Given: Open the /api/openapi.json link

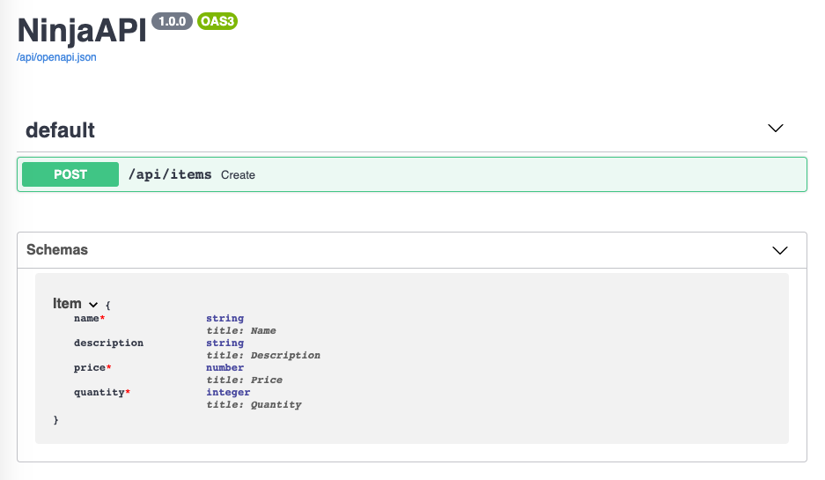Looking at the screenshot, I should pyautogui.click(x=56, y=57).
